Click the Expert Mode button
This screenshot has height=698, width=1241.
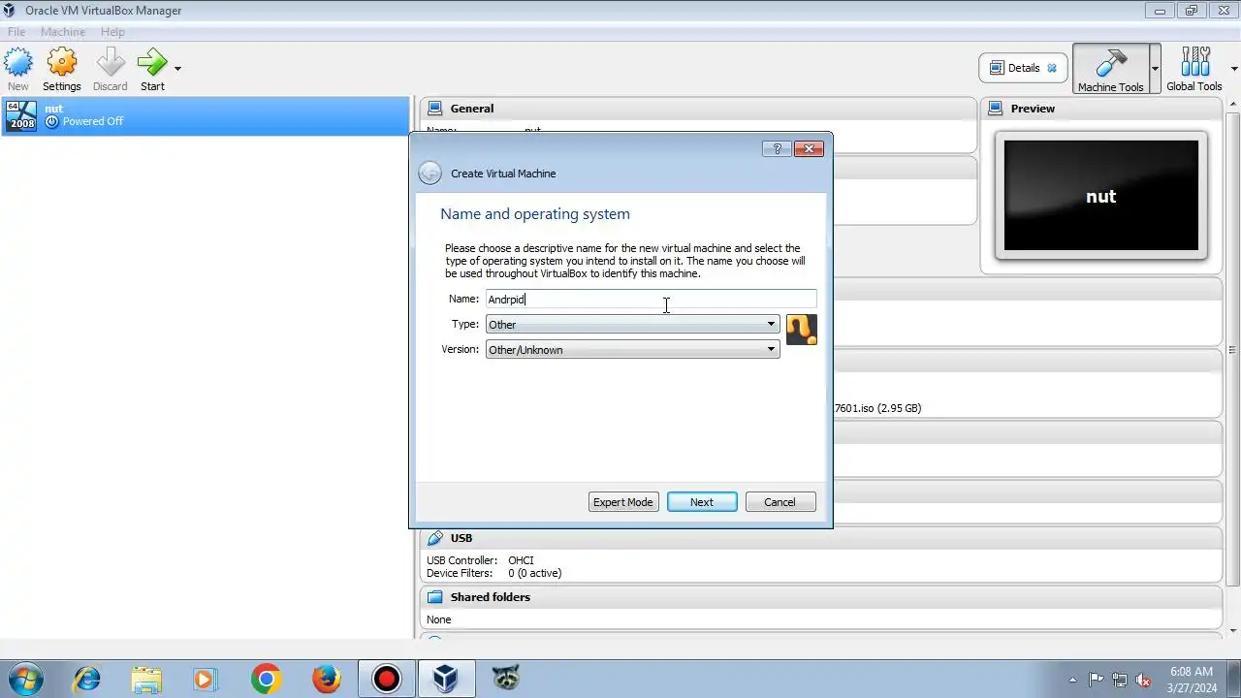point(623,502)
